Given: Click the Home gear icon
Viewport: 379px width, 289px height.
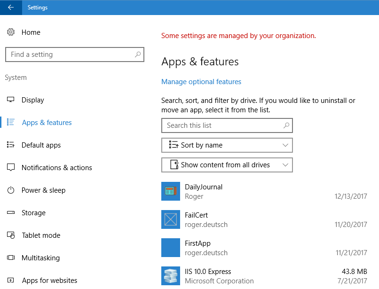Looking at the screenshot, I should coord(11,32).
